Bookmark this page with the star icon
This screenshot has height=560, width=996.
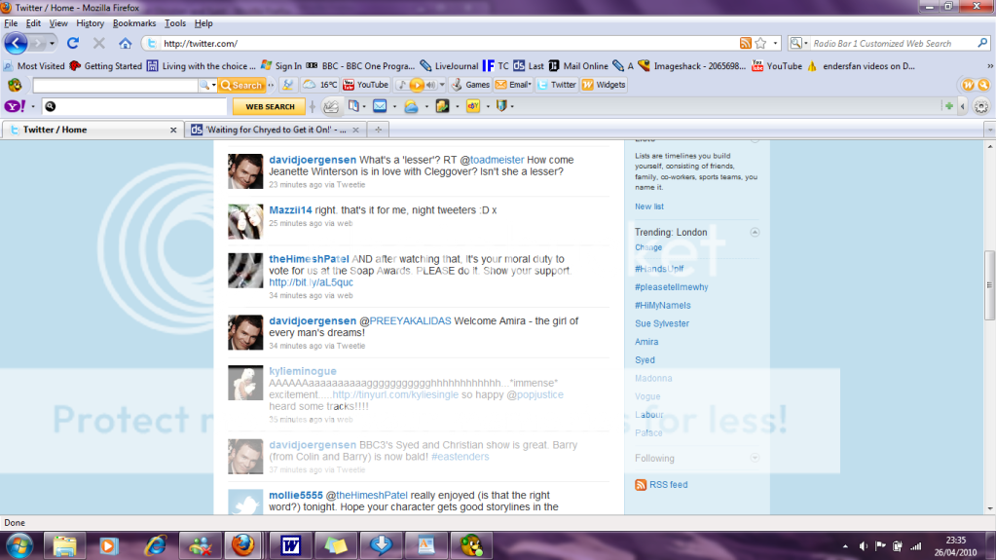(x=760, y=43)
